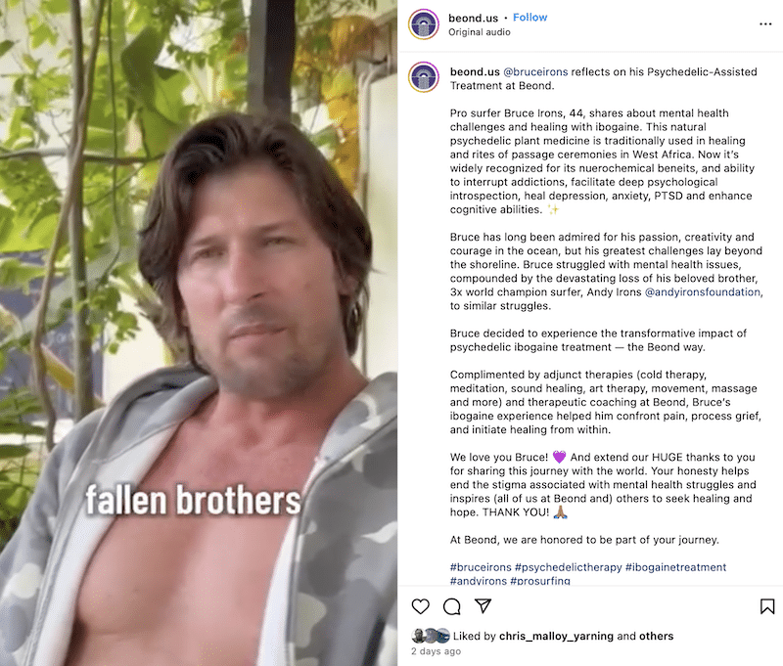Save the post with the bookmark icon

pos(767,606)
